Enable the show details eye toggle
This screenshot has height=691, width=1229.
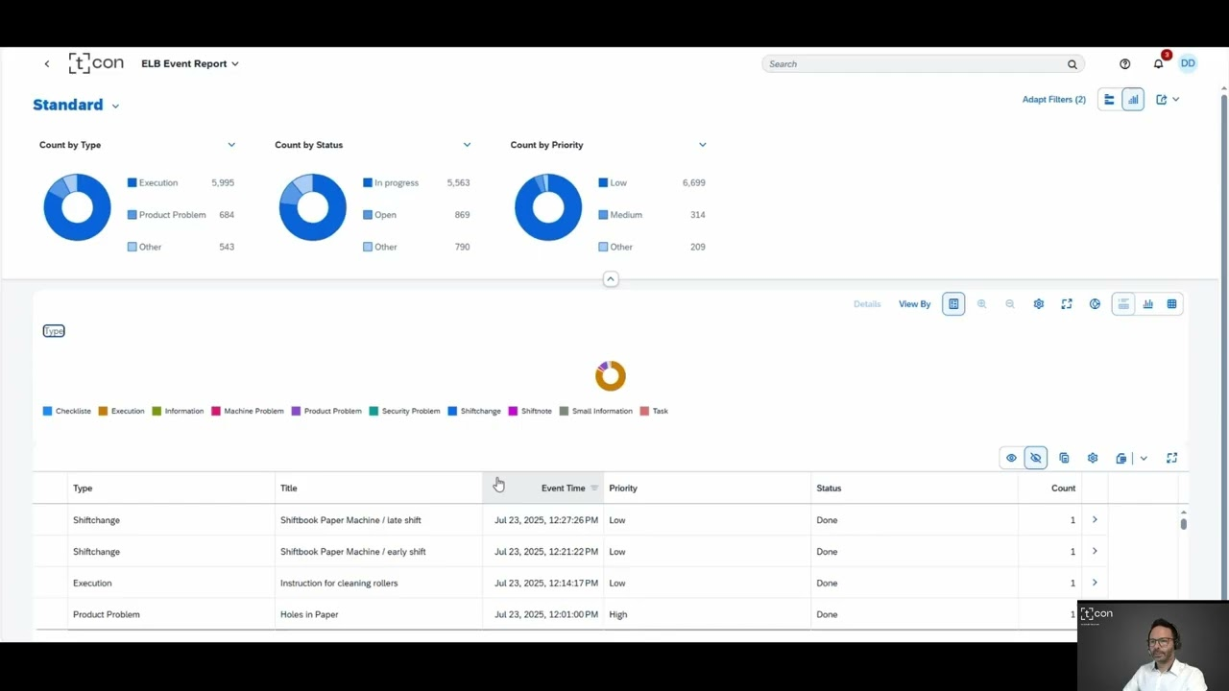[x=1011, y=458]
